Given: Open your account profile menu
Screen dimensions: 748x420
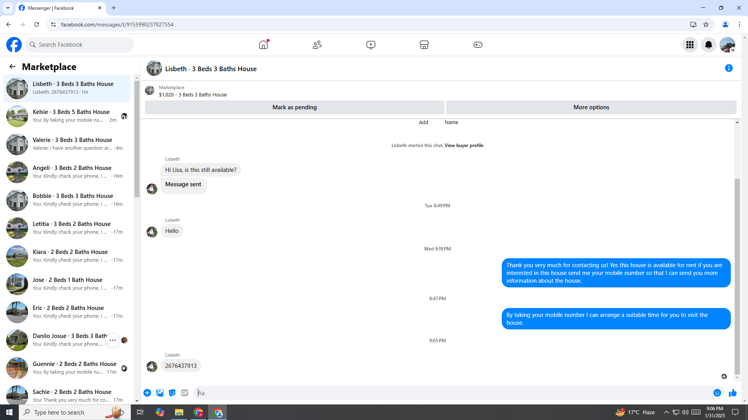Looking at the screenshot, I should [727, 45].
